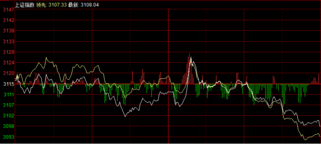Click the green 3098 axis label

tap(8, 126)
